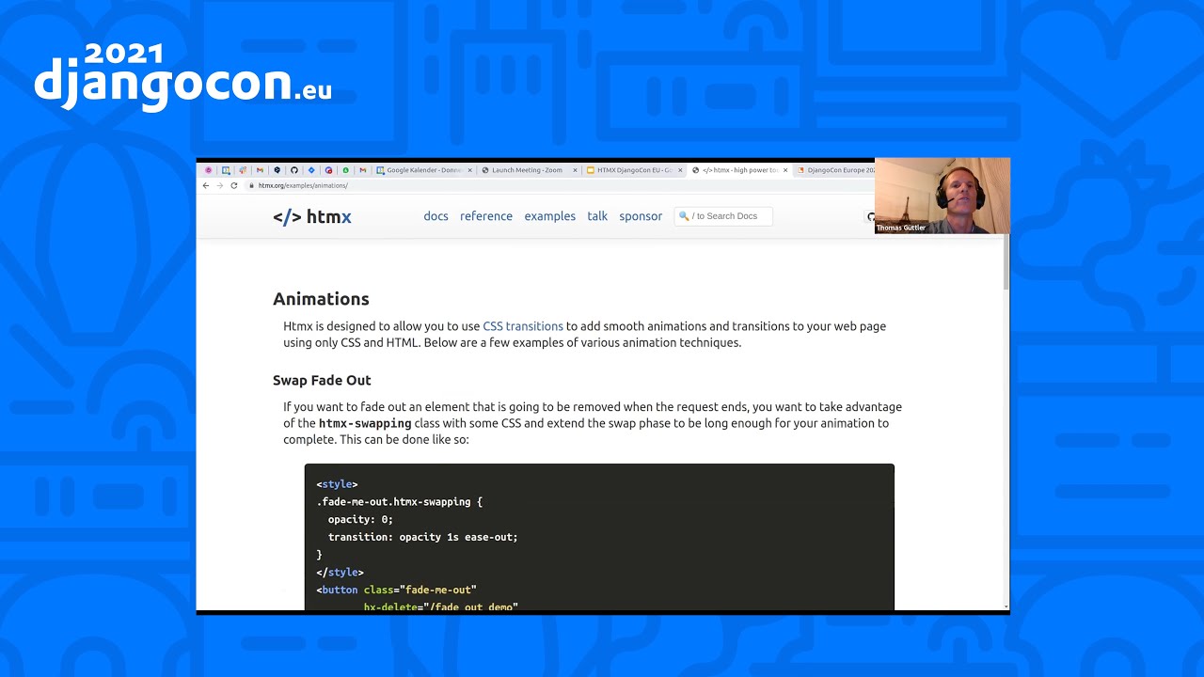Open the pink circle pinned tab

[x=209, y=170]
